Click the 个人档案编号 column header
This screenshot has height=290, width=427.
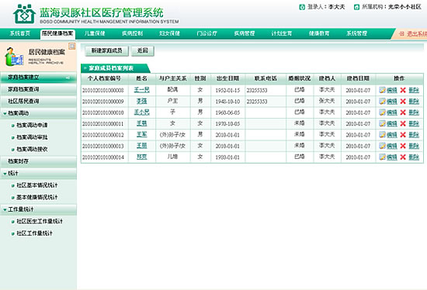pyautogui.click(x=104, y=78)
